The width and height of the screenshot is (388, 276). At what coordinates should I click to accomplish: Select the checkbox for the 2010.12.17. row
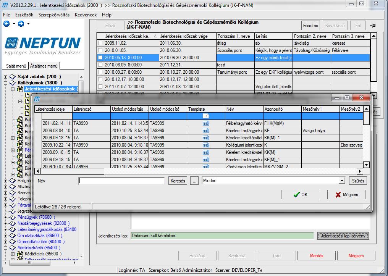100,79
